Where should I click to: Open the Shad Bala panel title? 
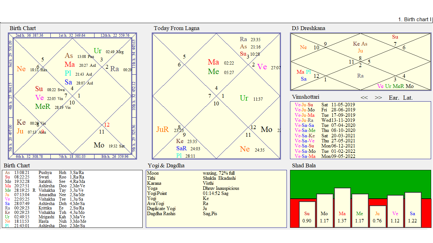click(304, 165)
